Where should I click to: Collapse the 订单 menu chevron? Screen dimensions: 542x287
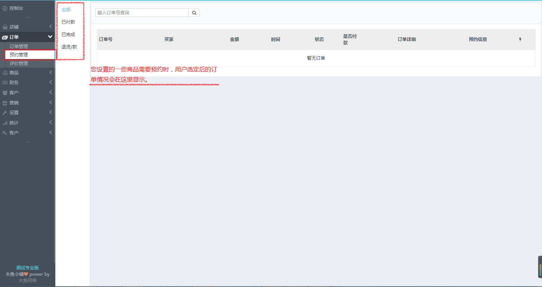coord(50,37)
